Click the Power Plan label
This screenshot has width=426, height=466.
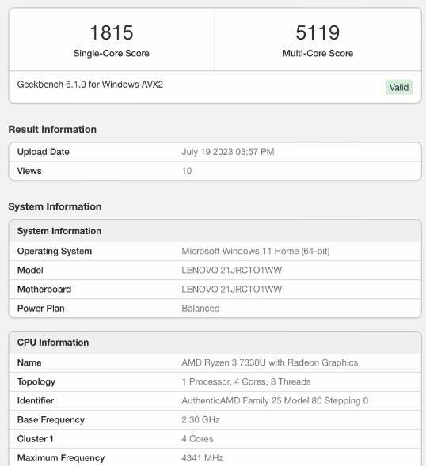click(40, 309)
